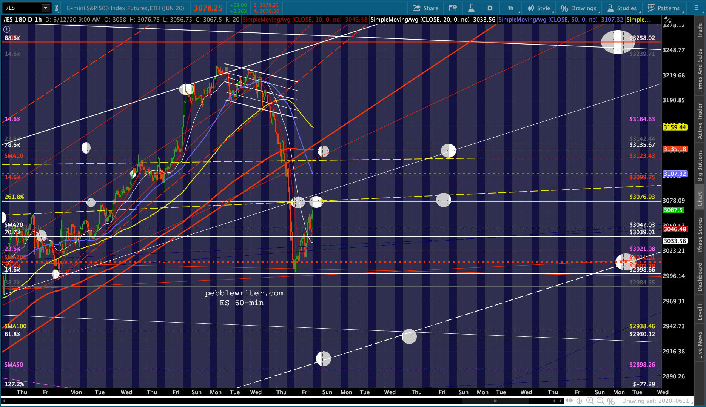Click the Share button

pos(425,8)
